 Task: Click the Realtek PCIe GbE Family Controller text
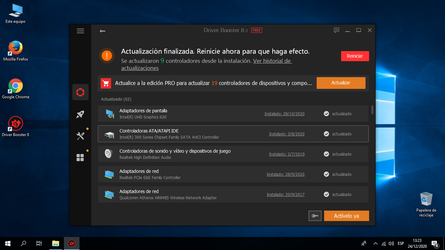(150, 178)
